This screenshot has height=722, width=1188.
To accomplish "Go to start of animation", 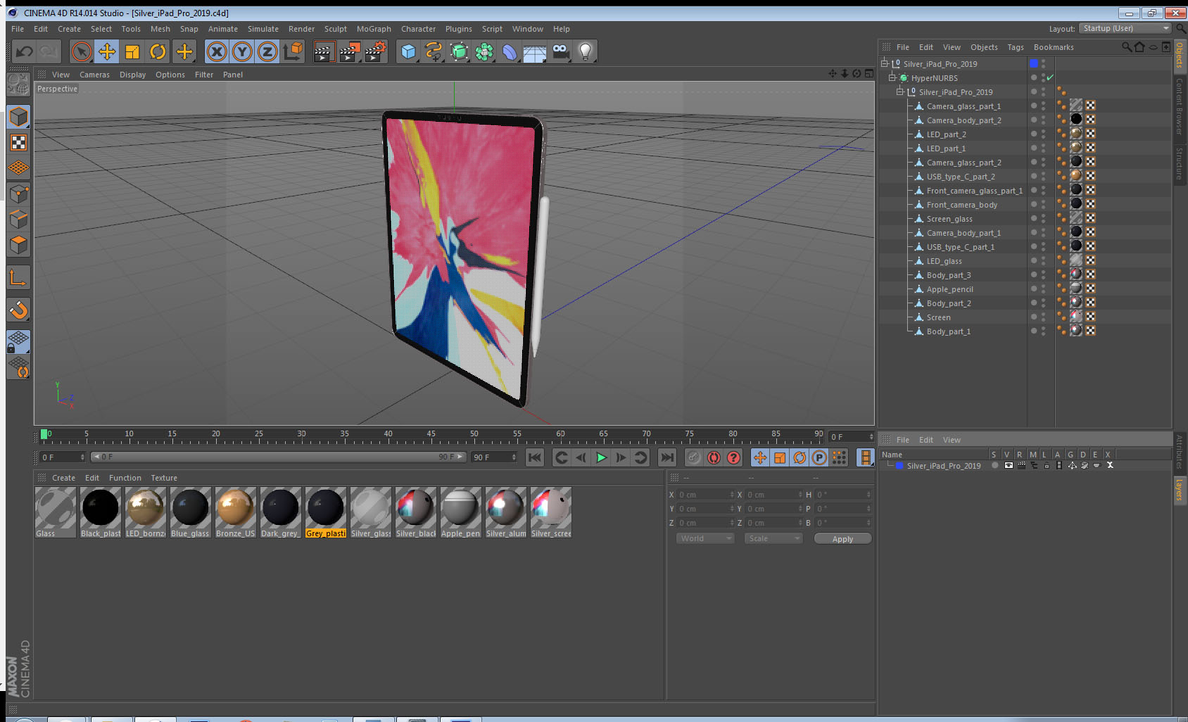I will 535,457.
